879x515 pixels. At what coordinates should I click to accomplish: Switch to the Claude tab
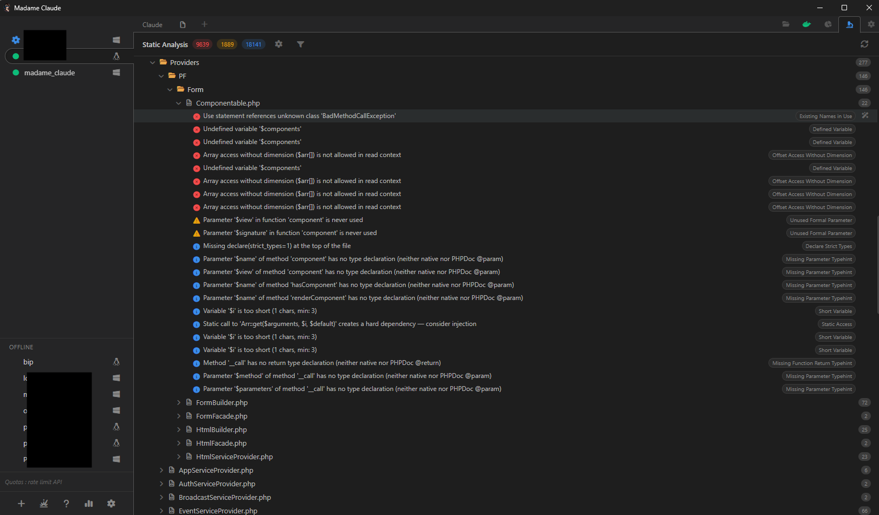pos(152,25)
